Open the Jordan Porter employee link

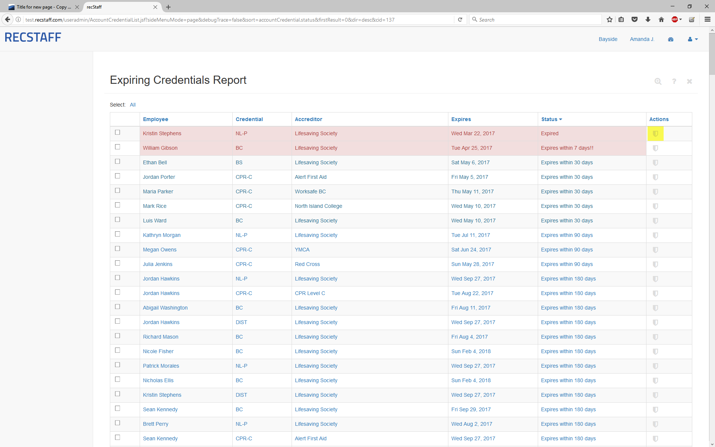[x=159, y=177]
